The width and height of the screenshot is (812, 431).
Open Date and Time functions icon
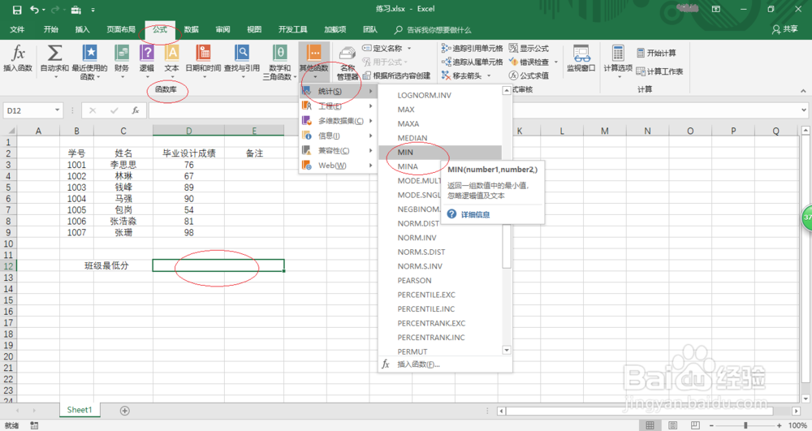[x=203, y=54]
